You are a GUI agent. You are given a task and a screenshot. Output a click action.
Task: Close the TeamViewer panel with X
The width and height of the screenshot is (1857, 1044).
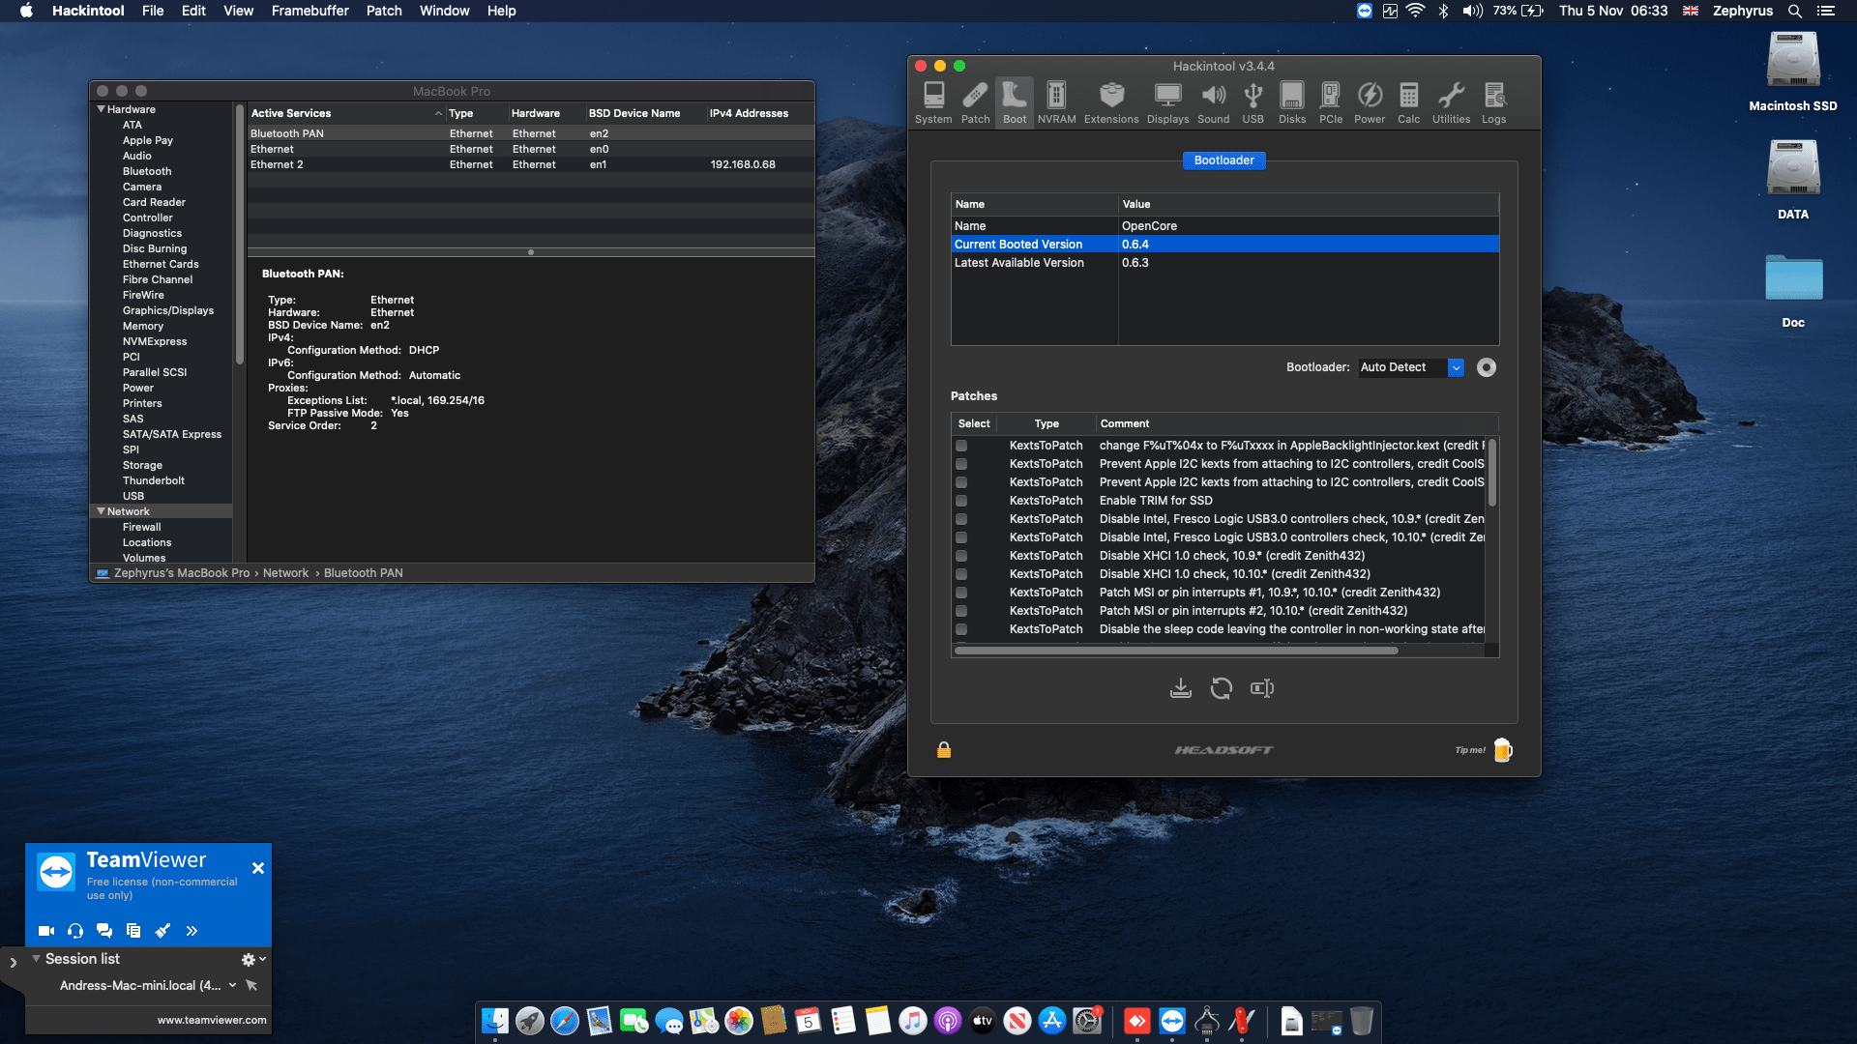coord(258,868)
